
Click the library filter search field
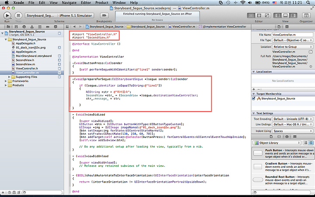pyautogui.click(x=282, y=192)
